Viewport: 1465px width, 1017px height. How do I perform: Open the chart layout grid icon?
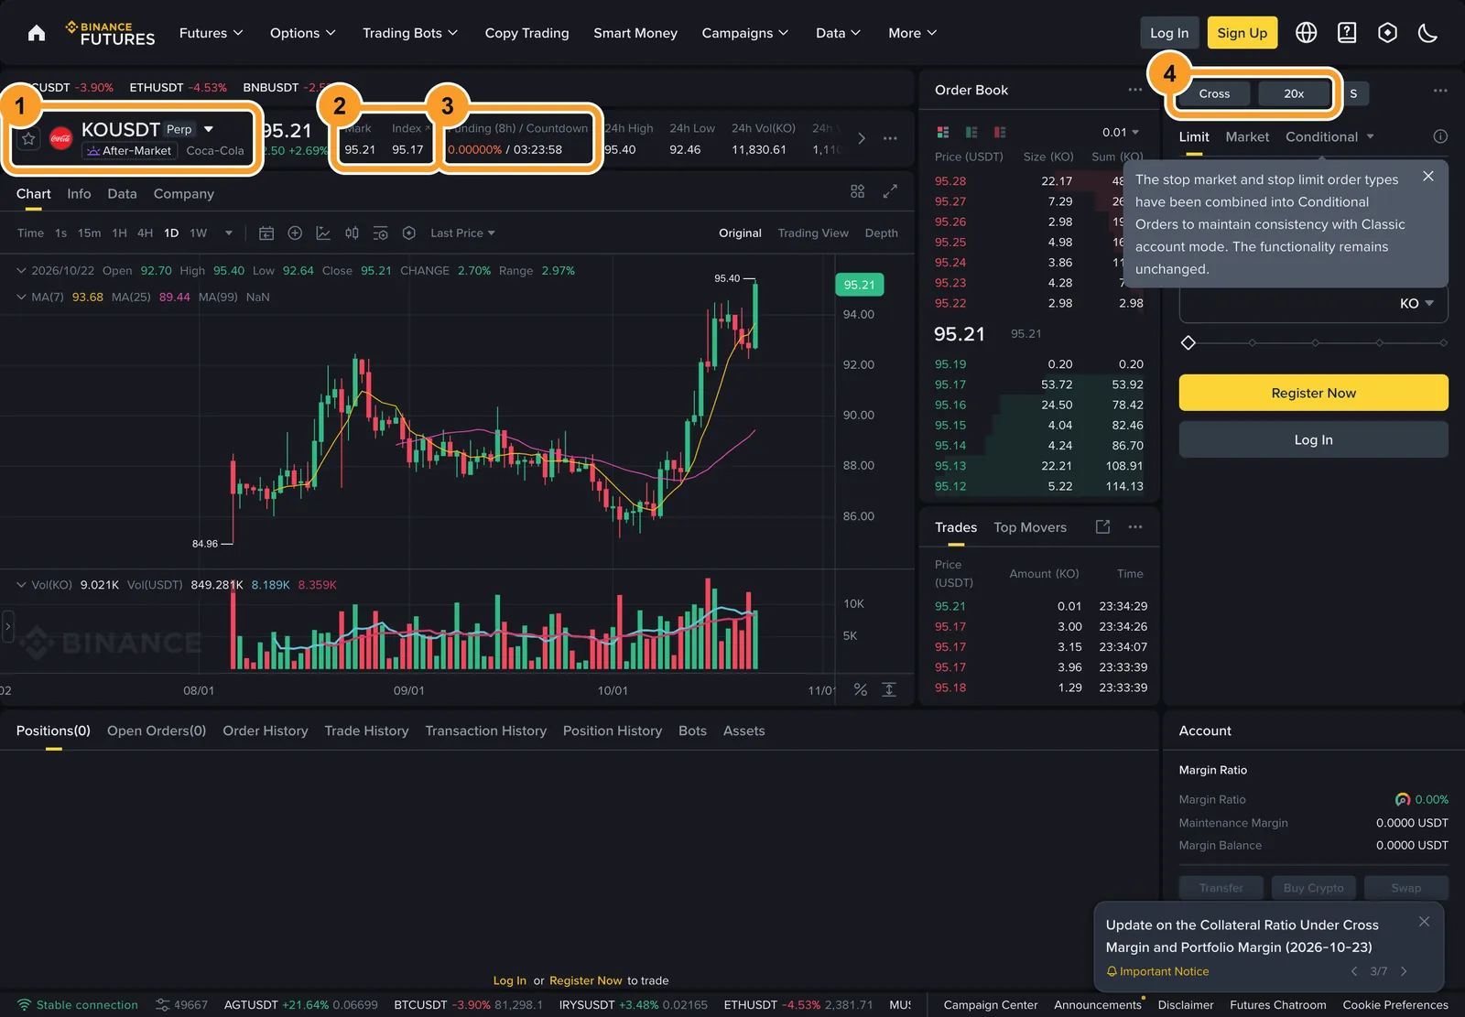857,191
